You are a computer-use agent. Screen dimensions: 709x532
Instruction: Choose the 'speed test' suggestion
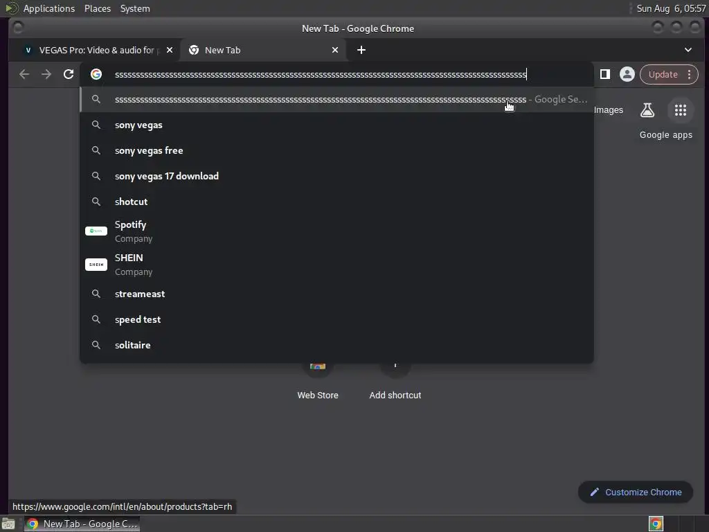tap(336, 319)
